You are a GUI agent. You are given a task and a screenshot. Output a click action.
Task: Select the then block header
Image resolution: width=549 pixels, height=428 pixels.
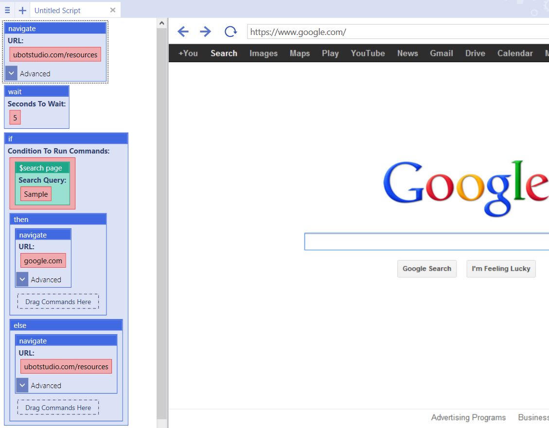tap(58, 219)
